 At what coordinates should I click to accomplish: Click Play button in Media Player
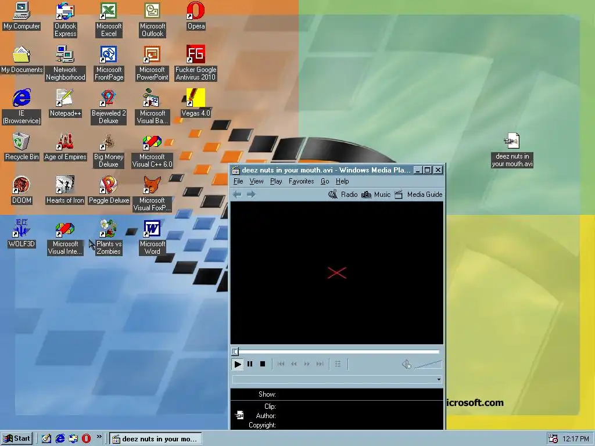pyautogui.click(x=238, y=364)
